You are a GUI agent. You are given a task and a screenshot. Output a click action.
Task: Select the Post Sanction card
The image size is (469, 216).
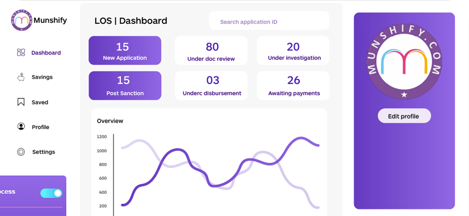(x=125, y=85)
